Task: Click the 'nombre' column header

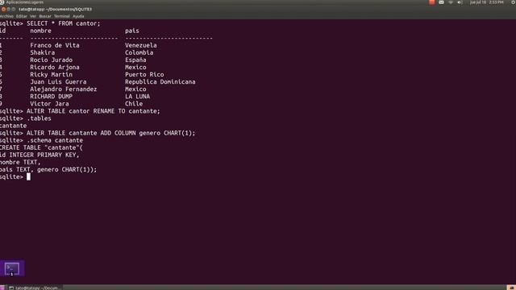Action: pos(41,31)
